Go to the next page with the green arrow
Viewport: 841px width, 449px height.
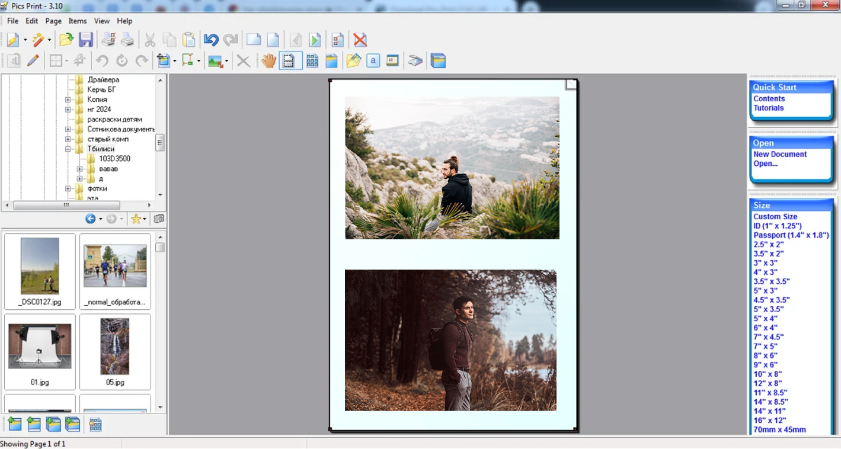(315, 40)
